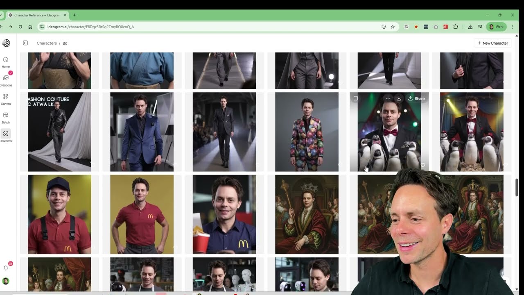This screenshot has width=524, height=295.
Task: Open more options on the penguin bow-tie image
Action: click(x=388, y=98)
